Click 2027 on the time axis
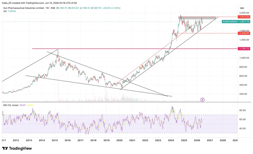This screenshot has width=253, height=154. (210, 140)
